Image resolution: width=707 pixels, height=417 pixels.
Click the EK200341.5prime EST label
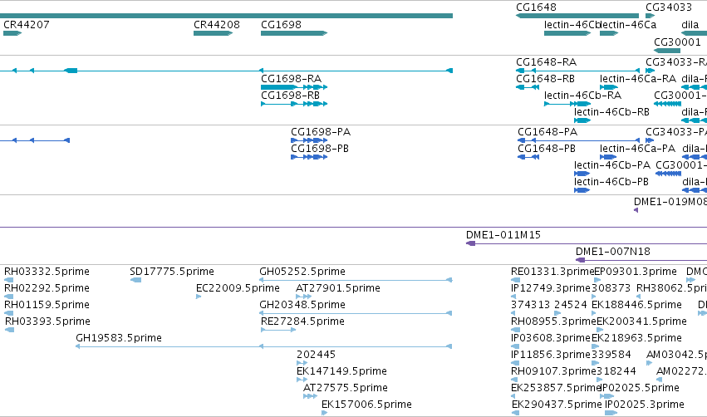(x=641, y=321)
